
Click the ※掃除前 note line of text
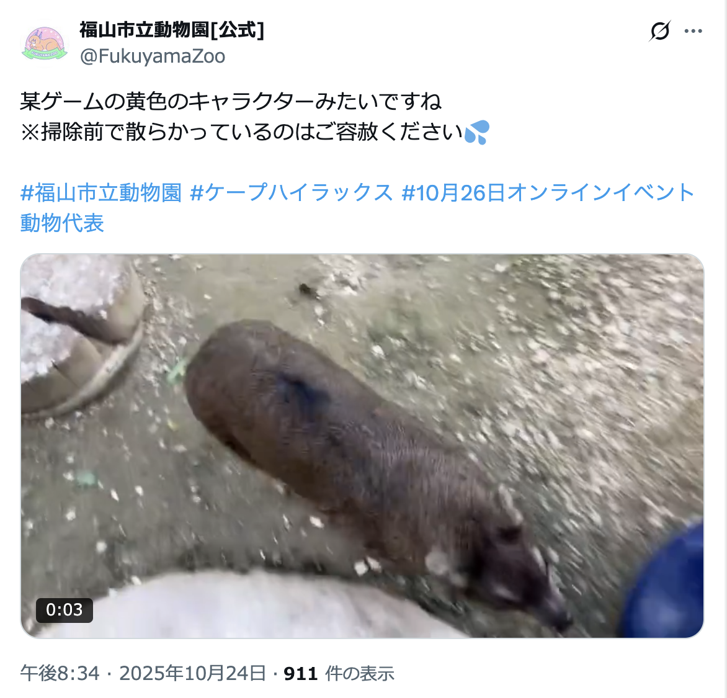coord(242,132)
